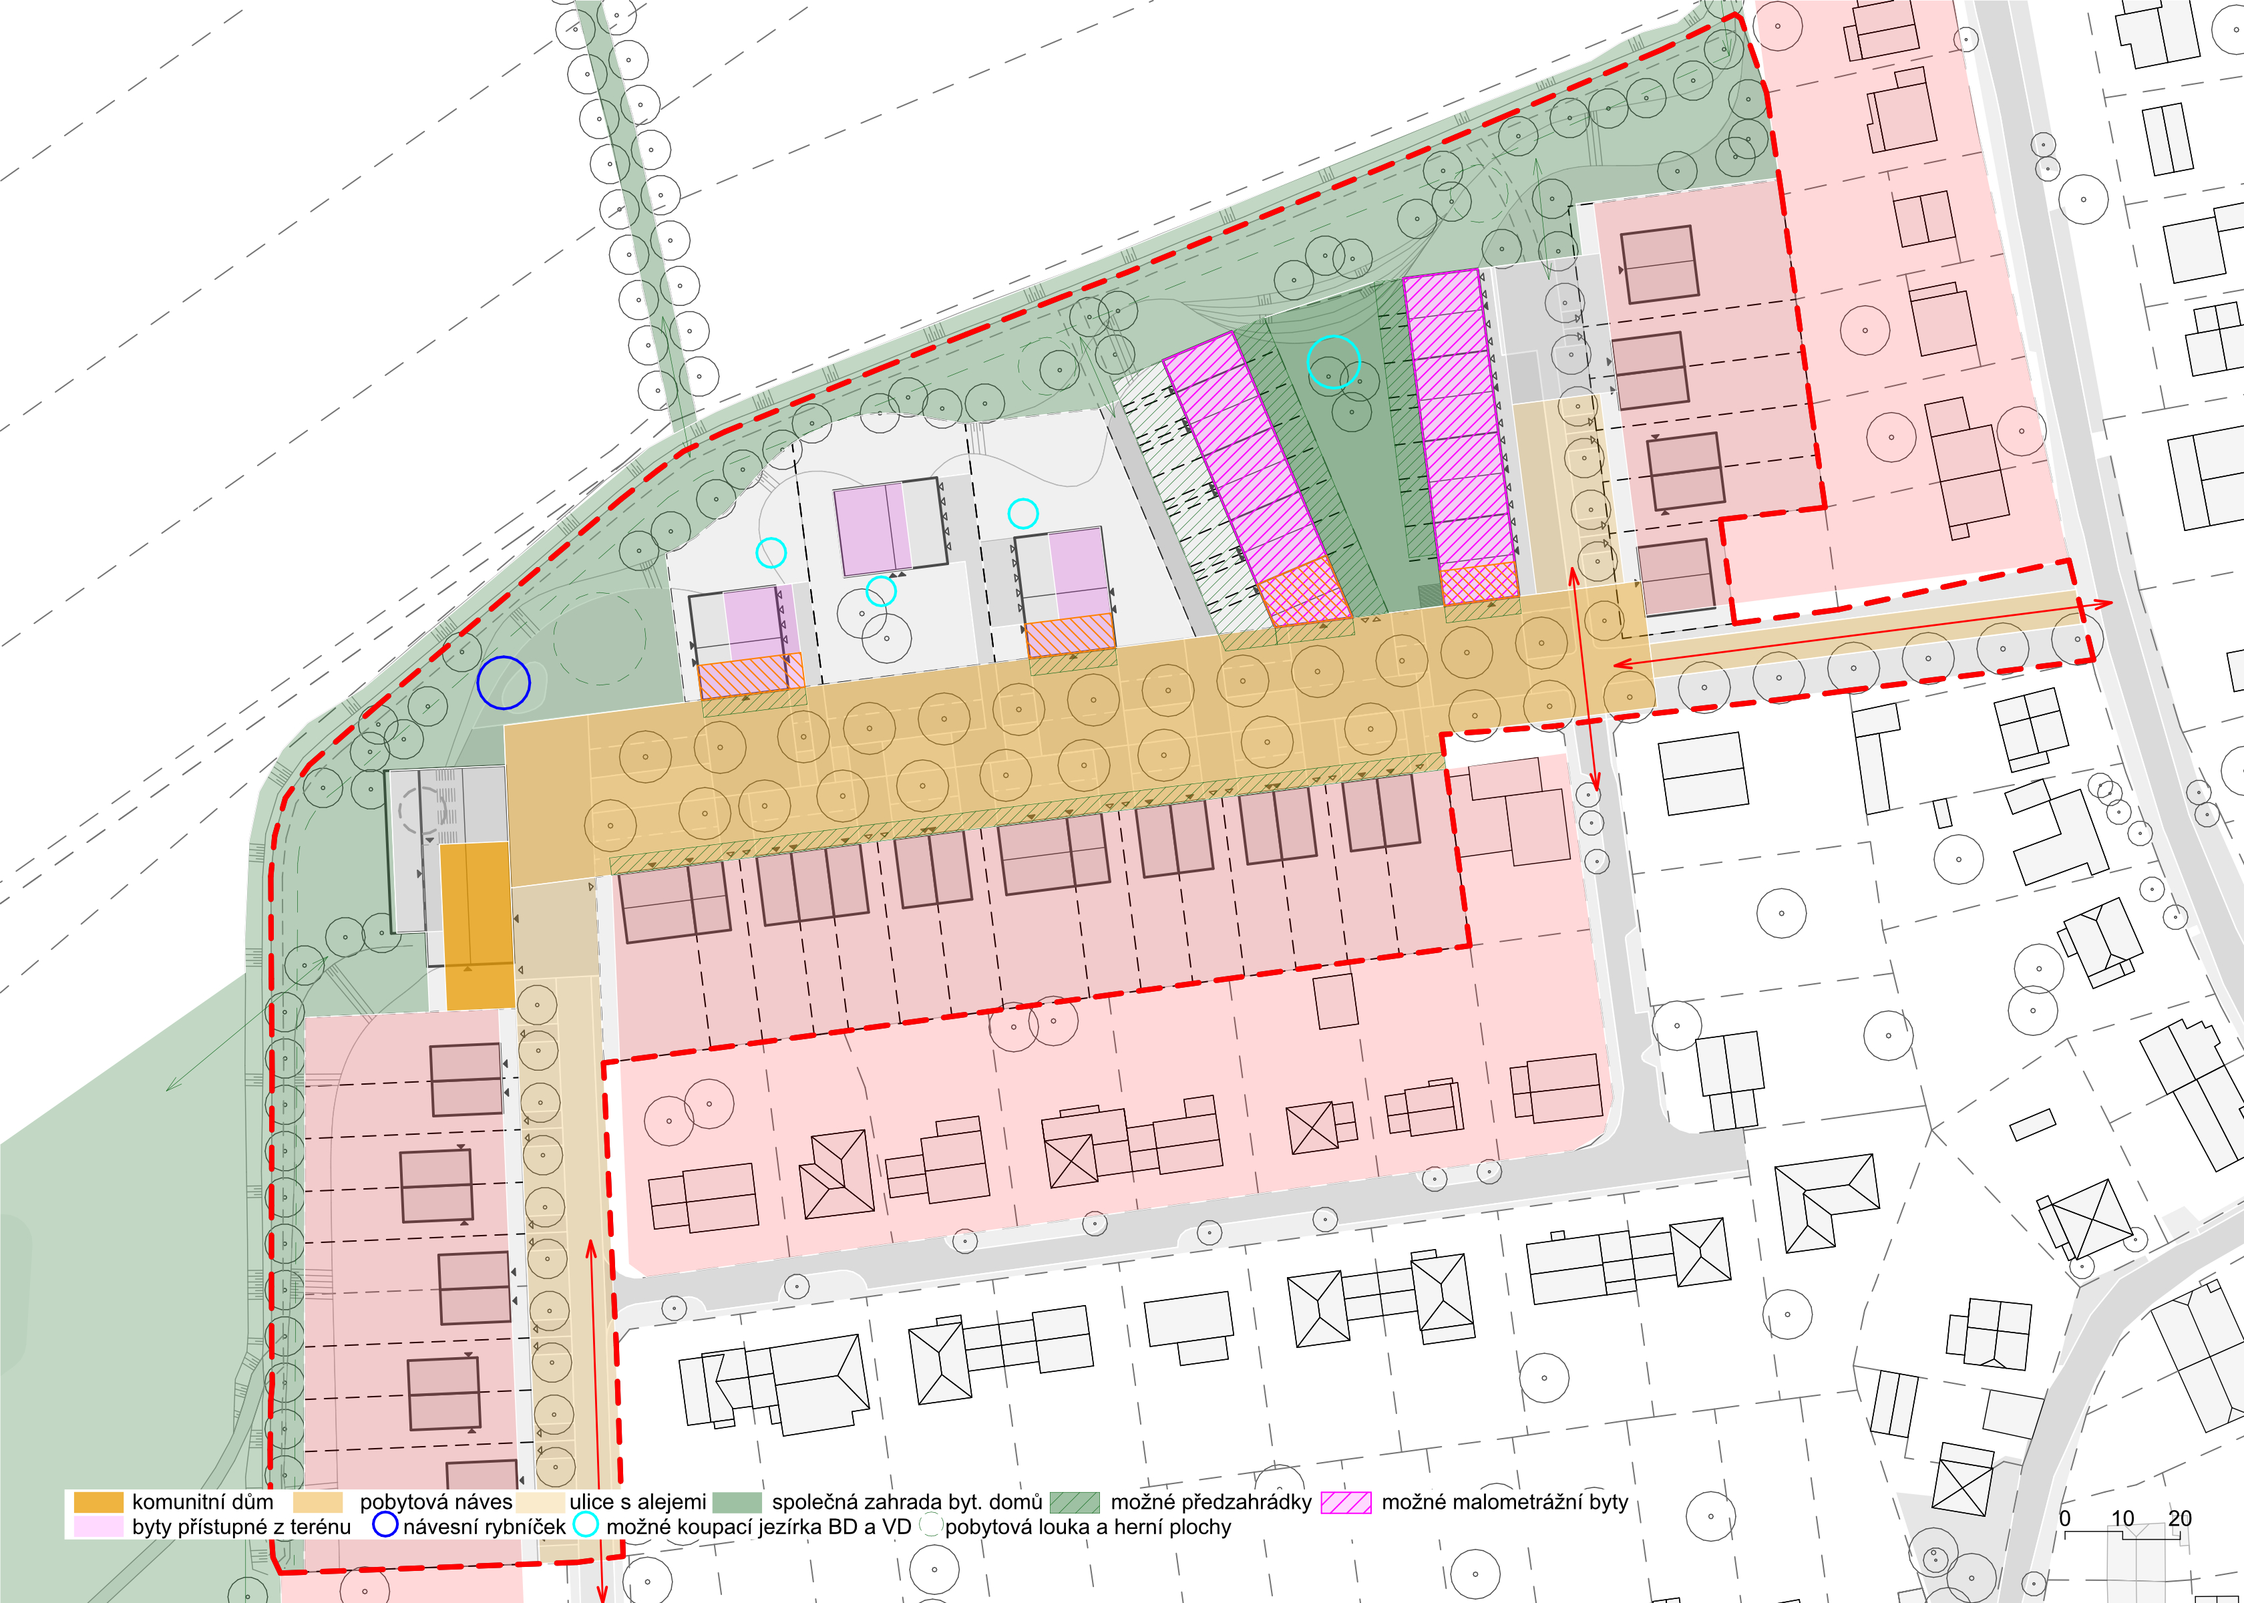The height and width of the screenshot is (1603, 2244).
Task: Click the blue pond circle on the map
Action: (504, 683)
